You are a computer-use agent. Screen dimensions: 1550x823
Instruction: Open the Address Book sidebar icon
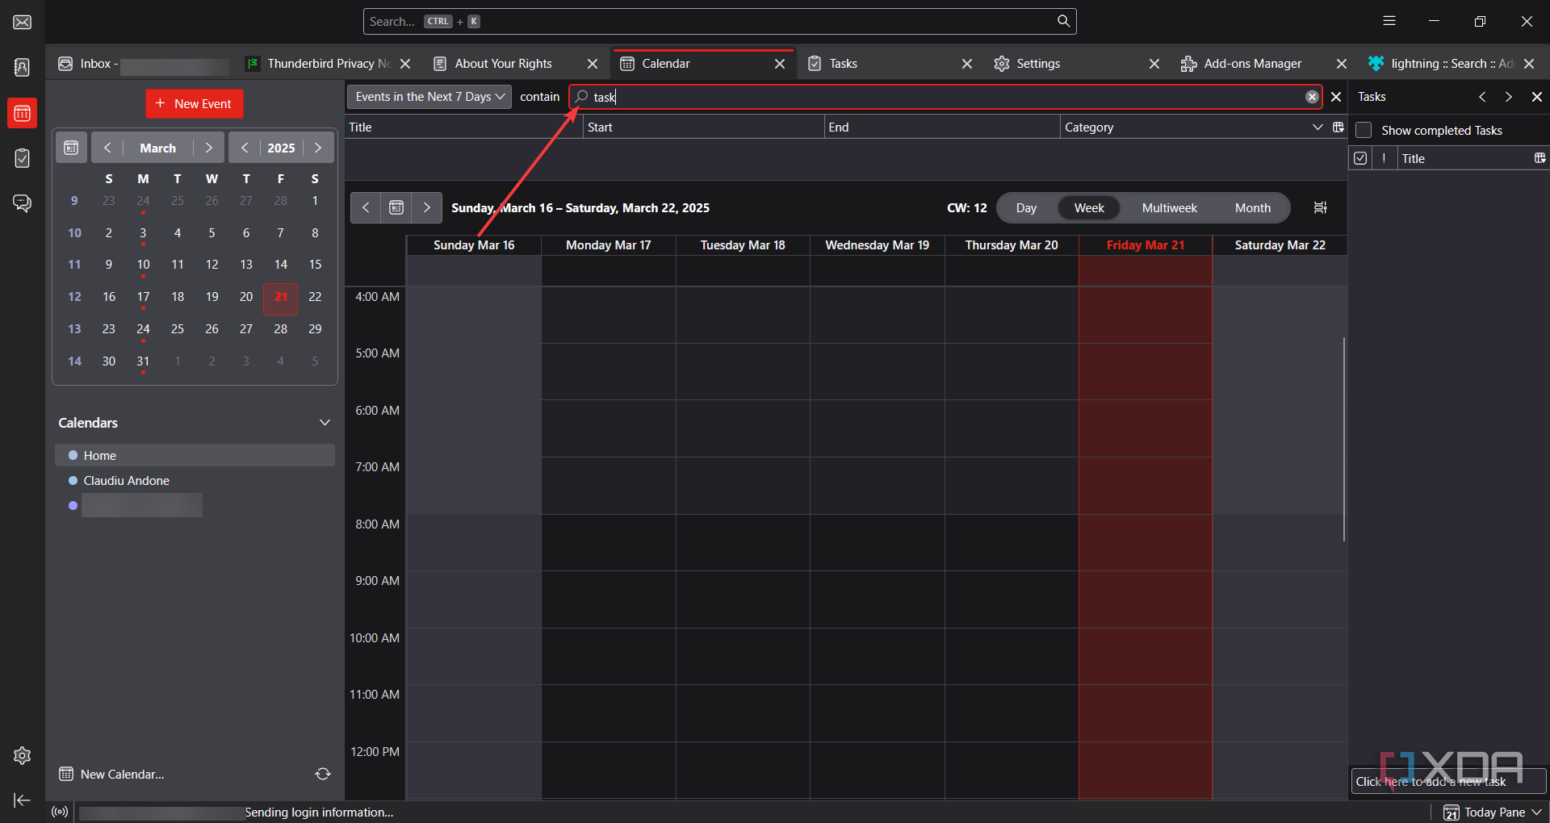23,68
